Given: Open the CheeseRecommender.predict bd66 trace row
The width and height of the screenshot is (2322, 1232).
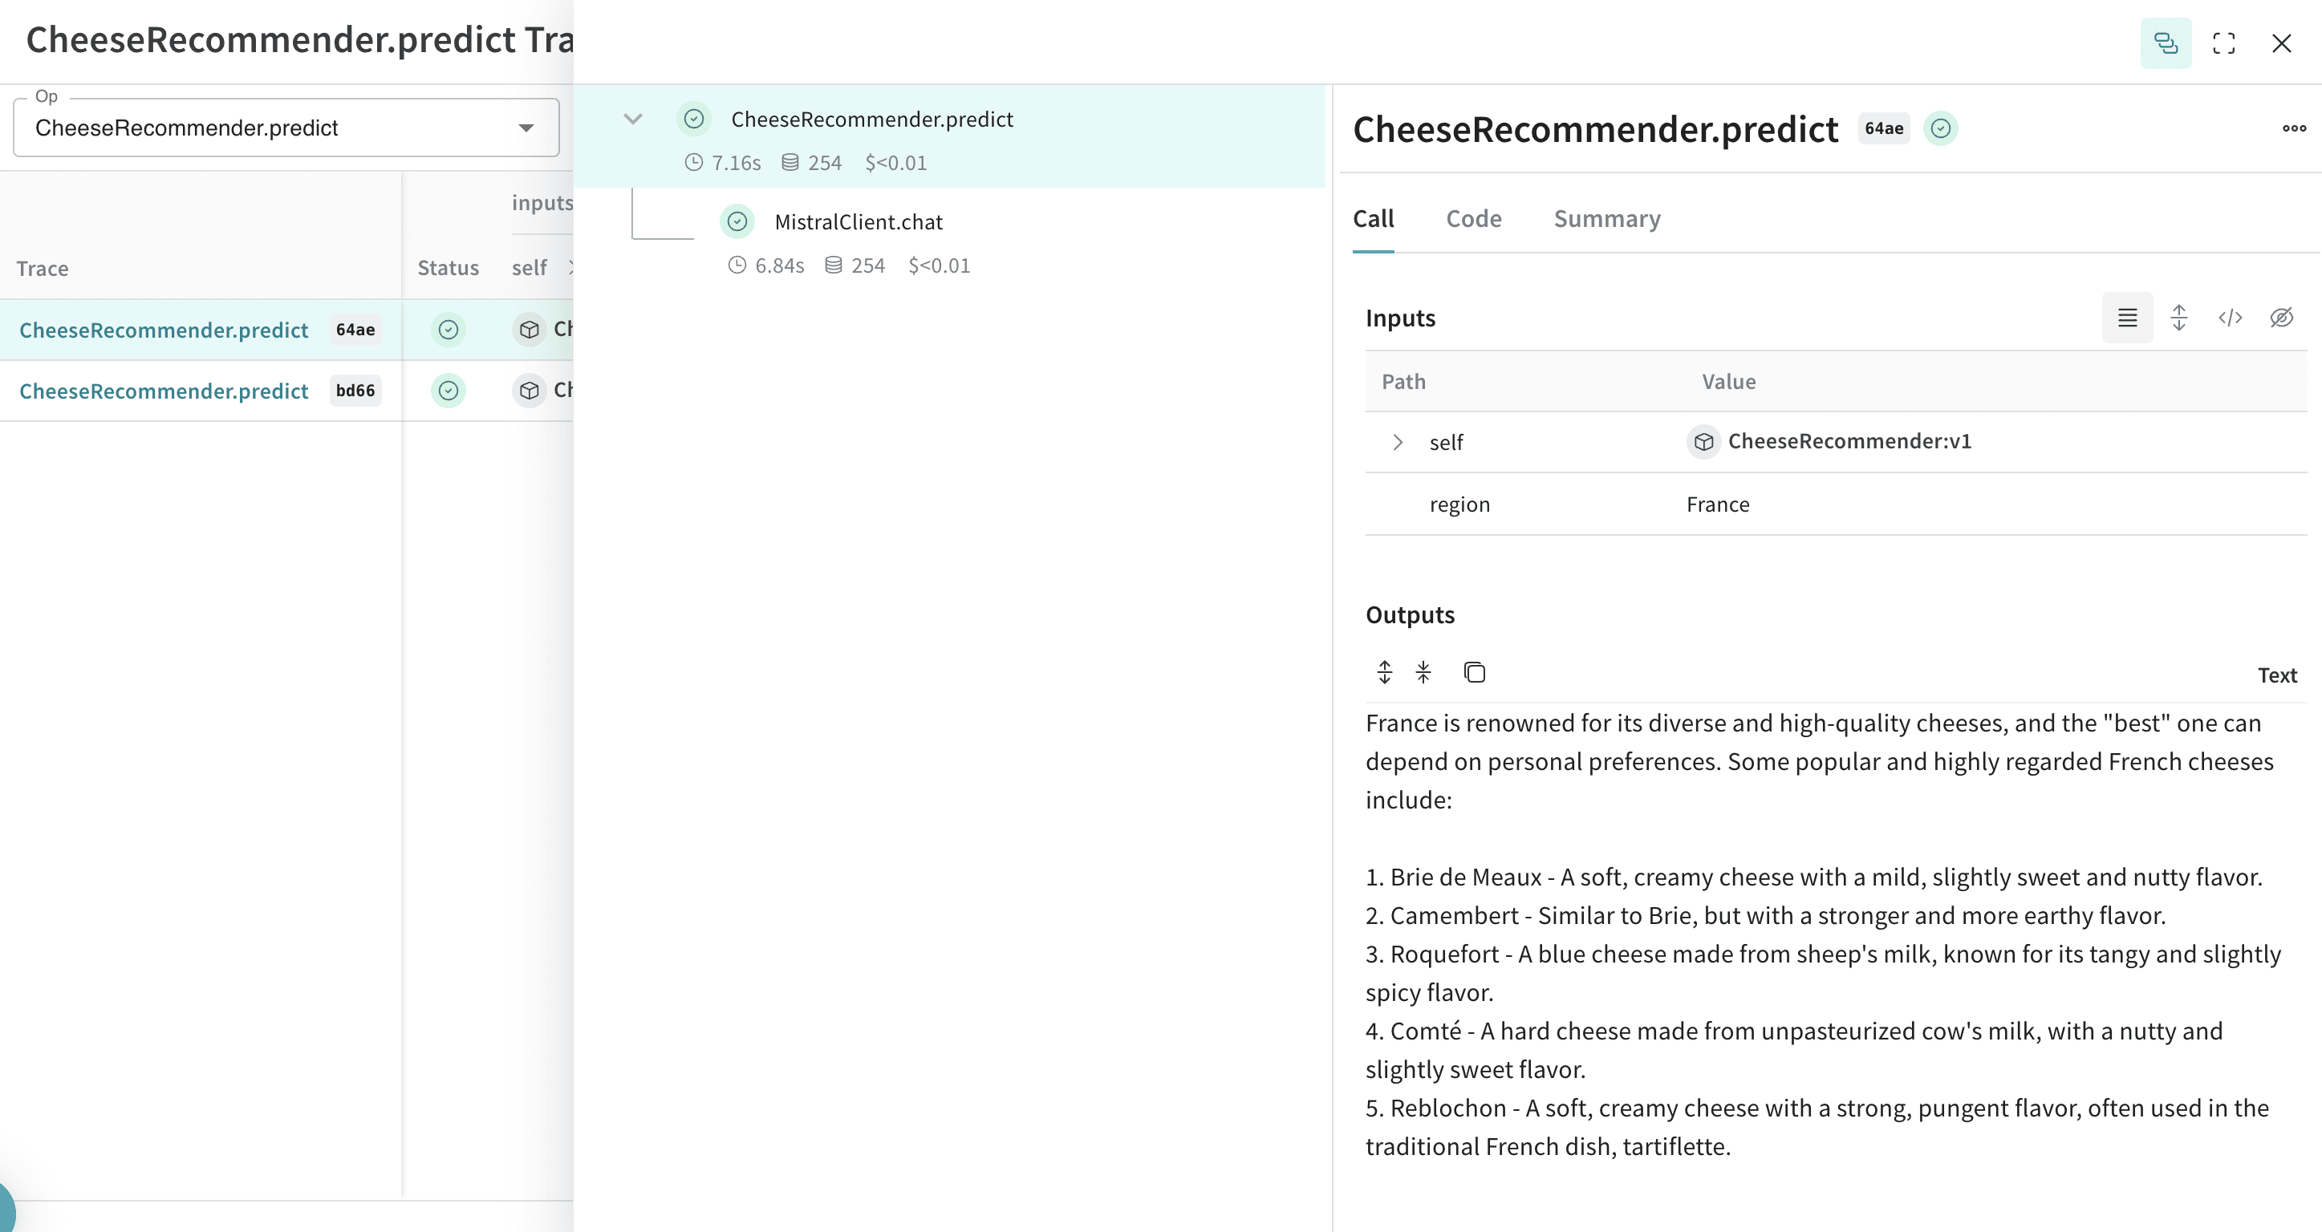Looking at the screenshot, I should click(164, 391).
